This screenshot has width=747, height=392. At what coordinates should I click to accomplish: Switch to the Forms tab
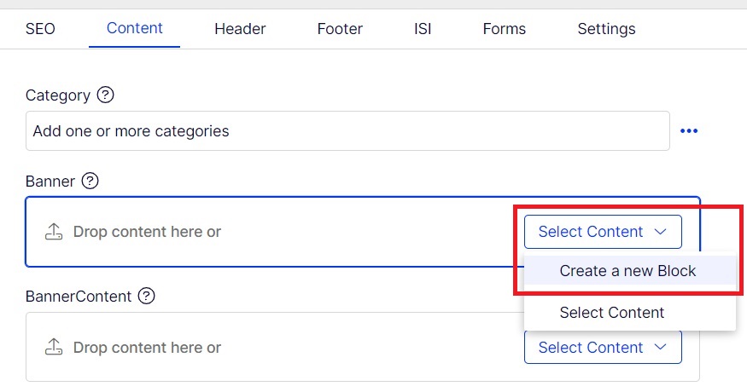[x=504, y=29]
